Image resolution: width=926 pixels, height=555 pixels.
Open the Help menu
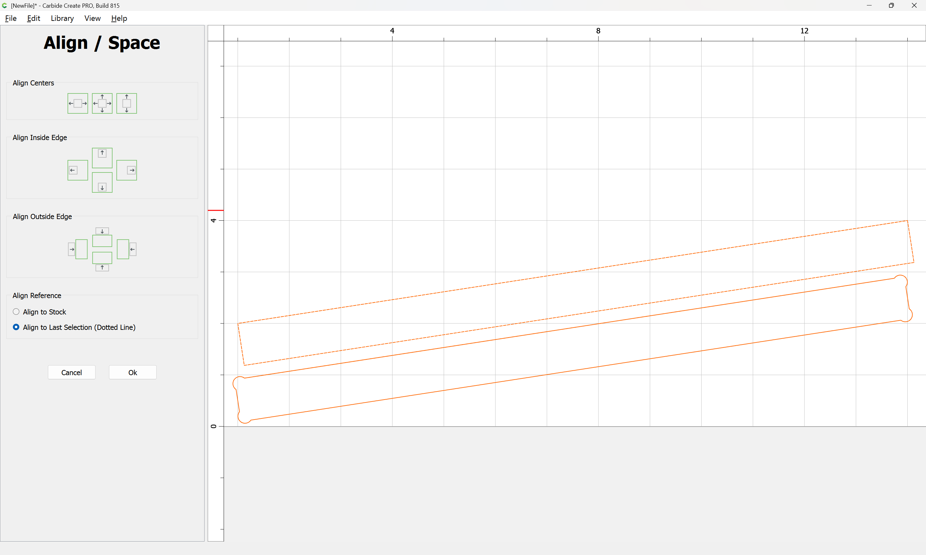click(x=119, y=18)
